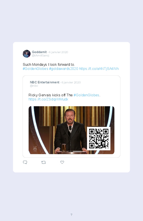The height and width of the screenshot is (221, 143).
Task: Click the QR code on video
Action: [x=99, y=138]
